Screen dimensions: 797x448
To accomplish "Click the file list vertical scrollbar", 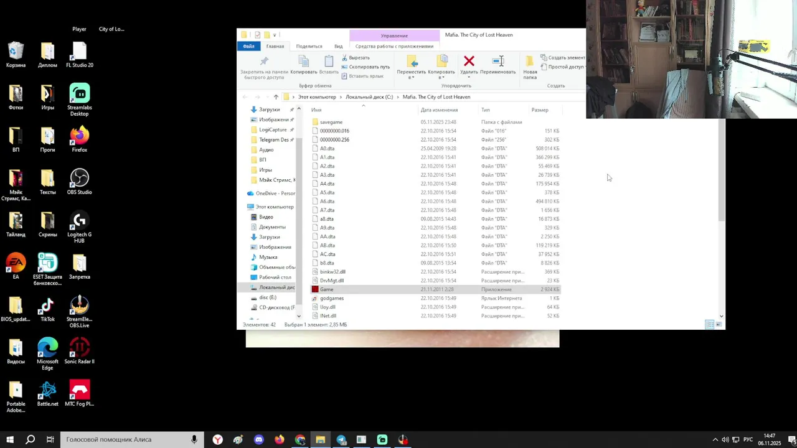I will point(722,170).
